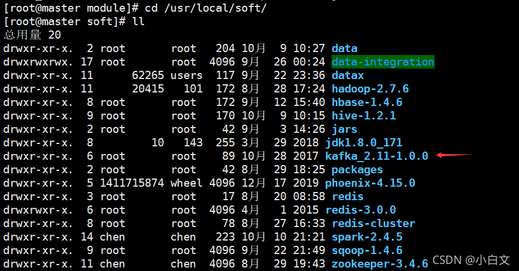Select the '总用量 20' total line
The image size is (519, 271).
pos(32,35)
